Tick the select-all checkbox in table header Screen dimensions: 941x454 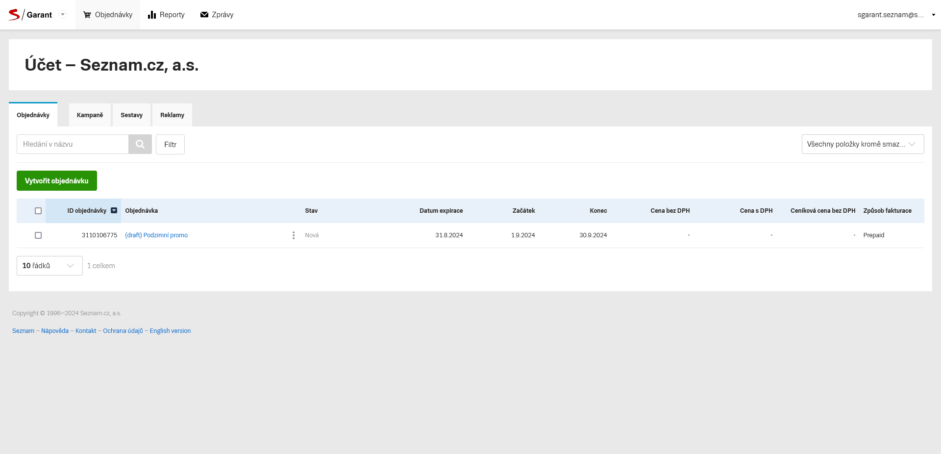pos(38,211)
